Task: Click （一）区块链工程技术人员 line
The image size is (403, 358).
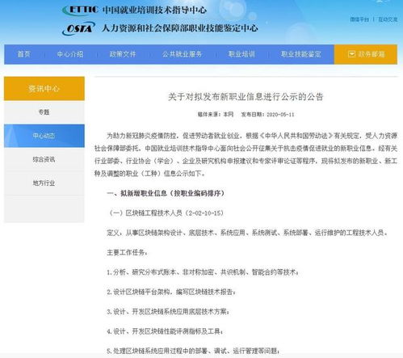Action: pos(166,213)
